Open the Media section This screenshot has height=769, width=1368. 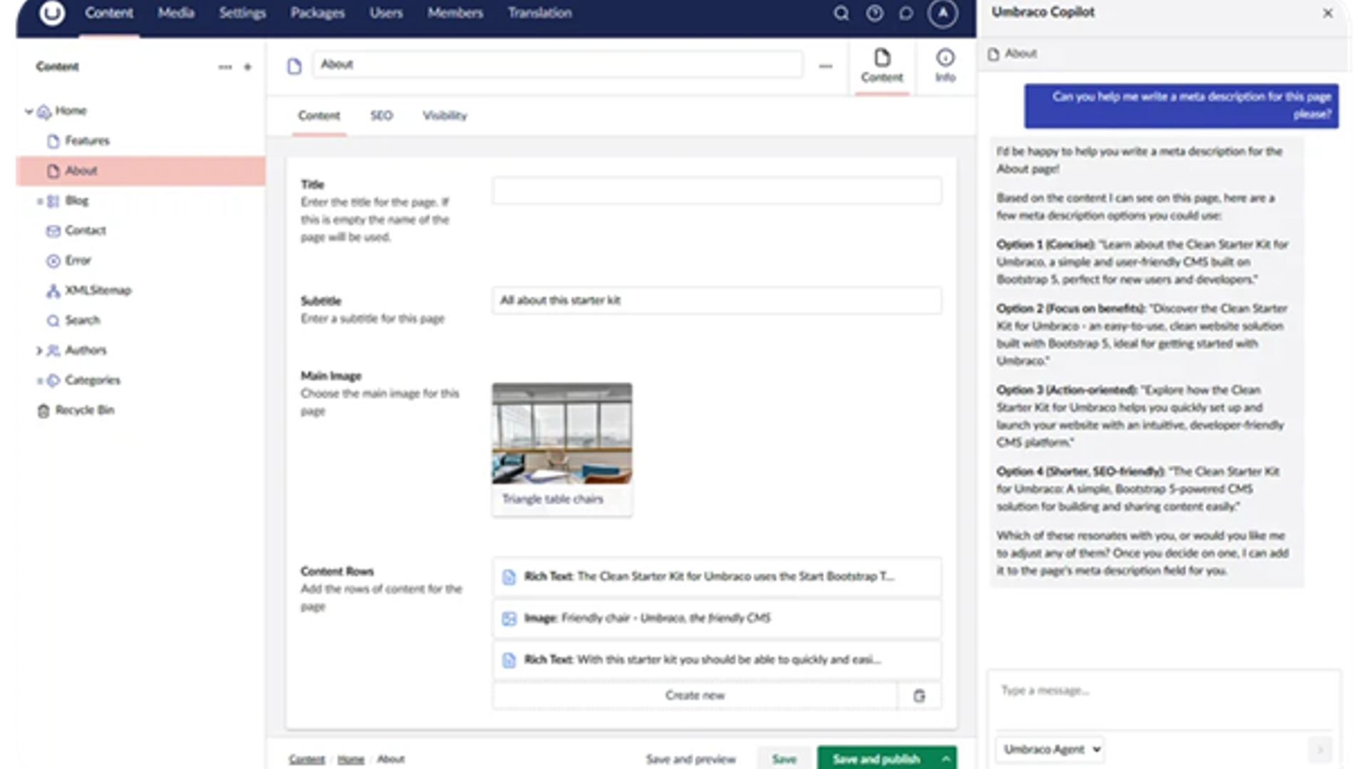(x=176, y=13)
